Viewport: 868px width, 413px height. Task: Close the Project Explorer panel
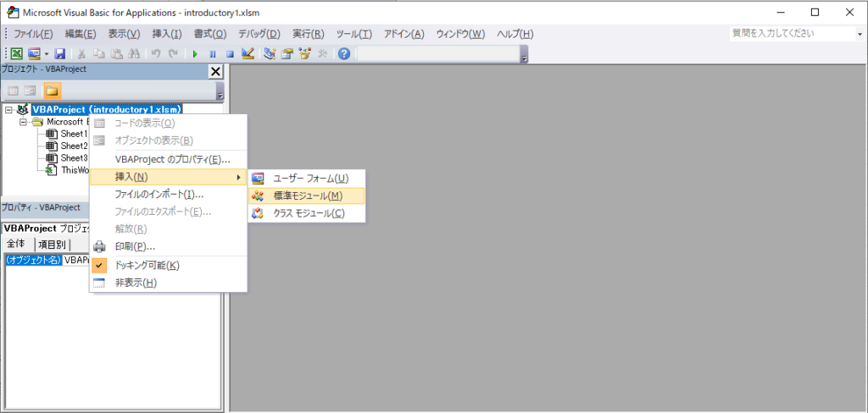point(215,72)
